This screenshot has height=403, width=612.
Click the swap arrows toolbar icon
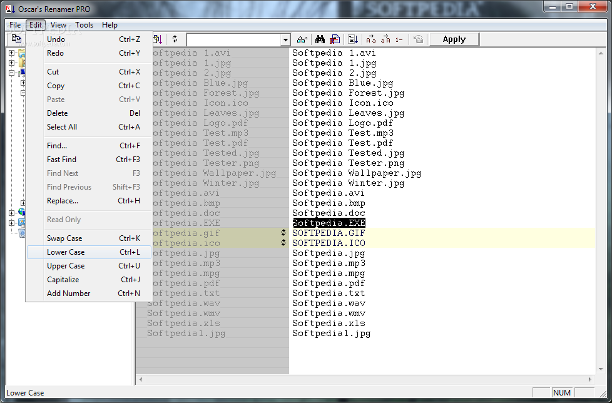tap(175, 39)
